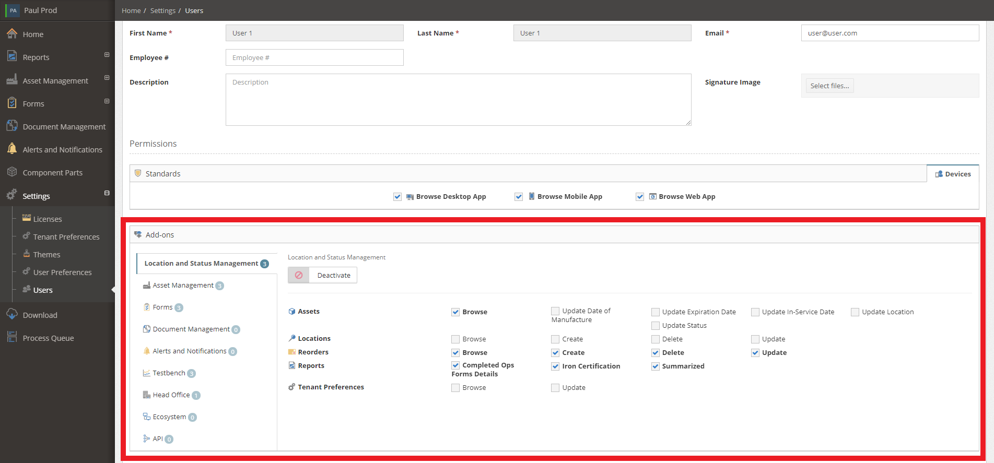Open the Settings breadcrumb link
The width and height of the screenshot is (994, 463).
(163, 10)
